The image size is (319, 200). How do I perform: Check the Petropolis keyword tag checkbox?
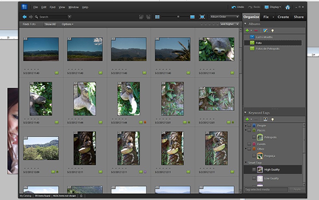tap(254, 137)
